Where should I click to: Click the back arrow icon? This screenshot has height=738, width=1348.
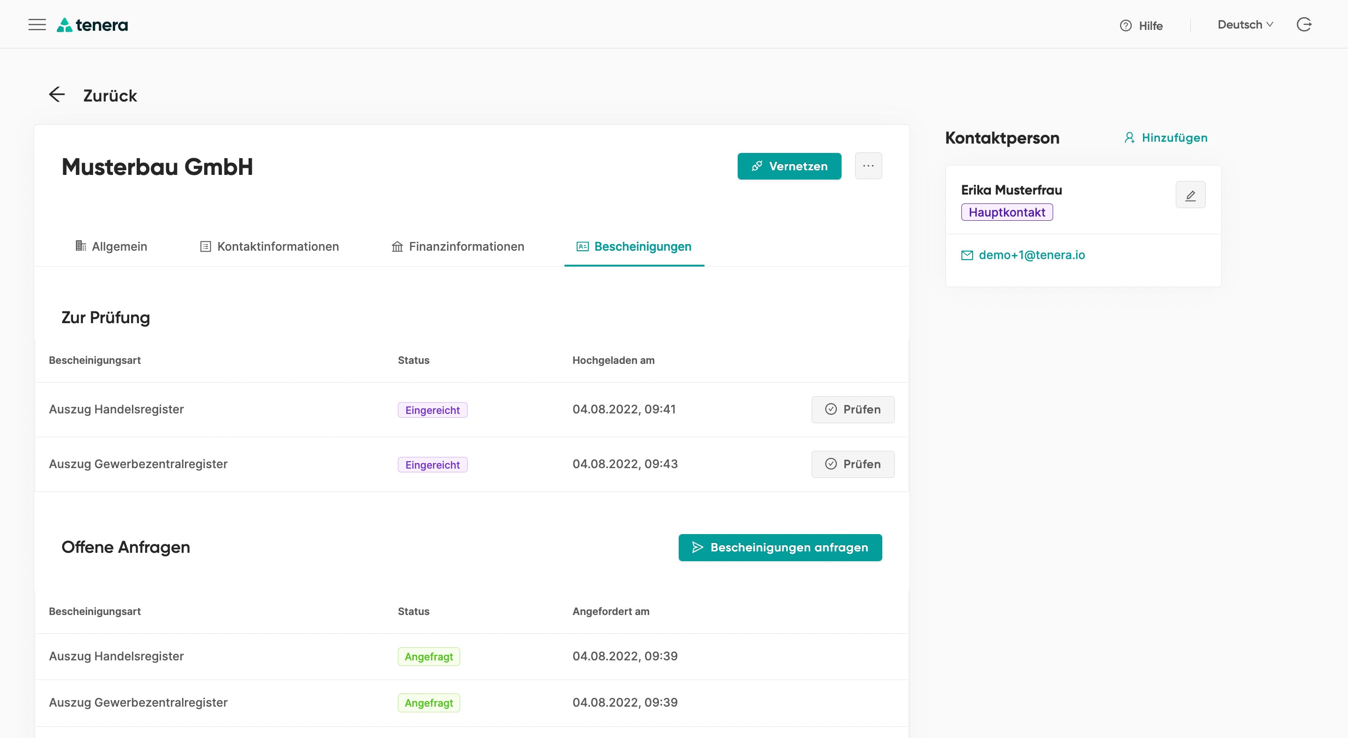pos(57,94)
